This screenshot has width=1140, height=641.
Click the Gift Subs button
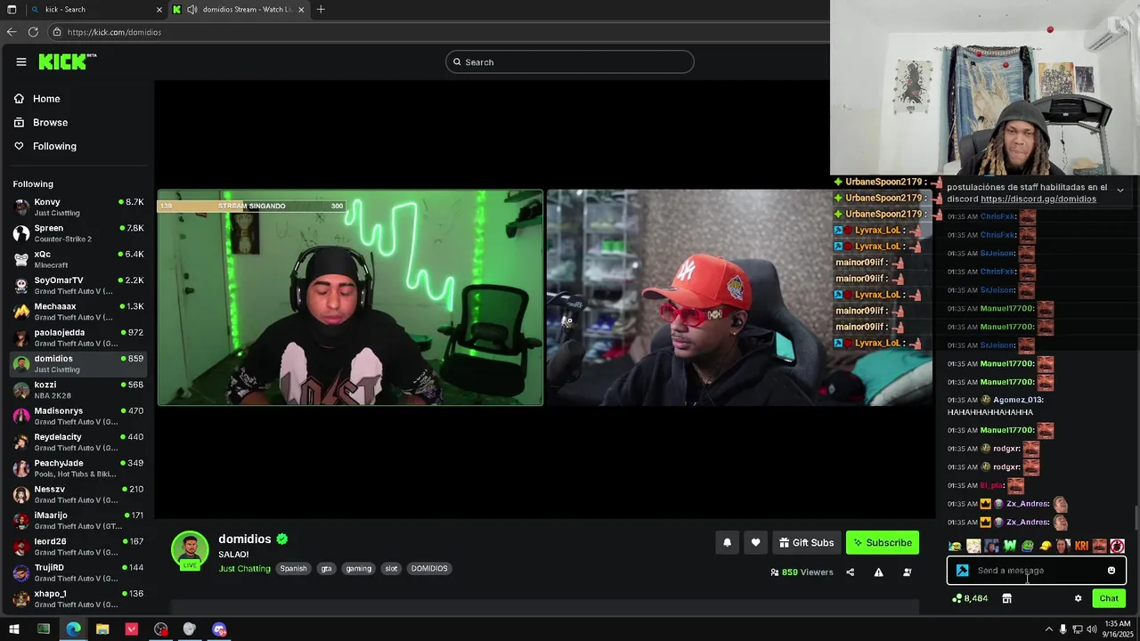click(806, 542)
